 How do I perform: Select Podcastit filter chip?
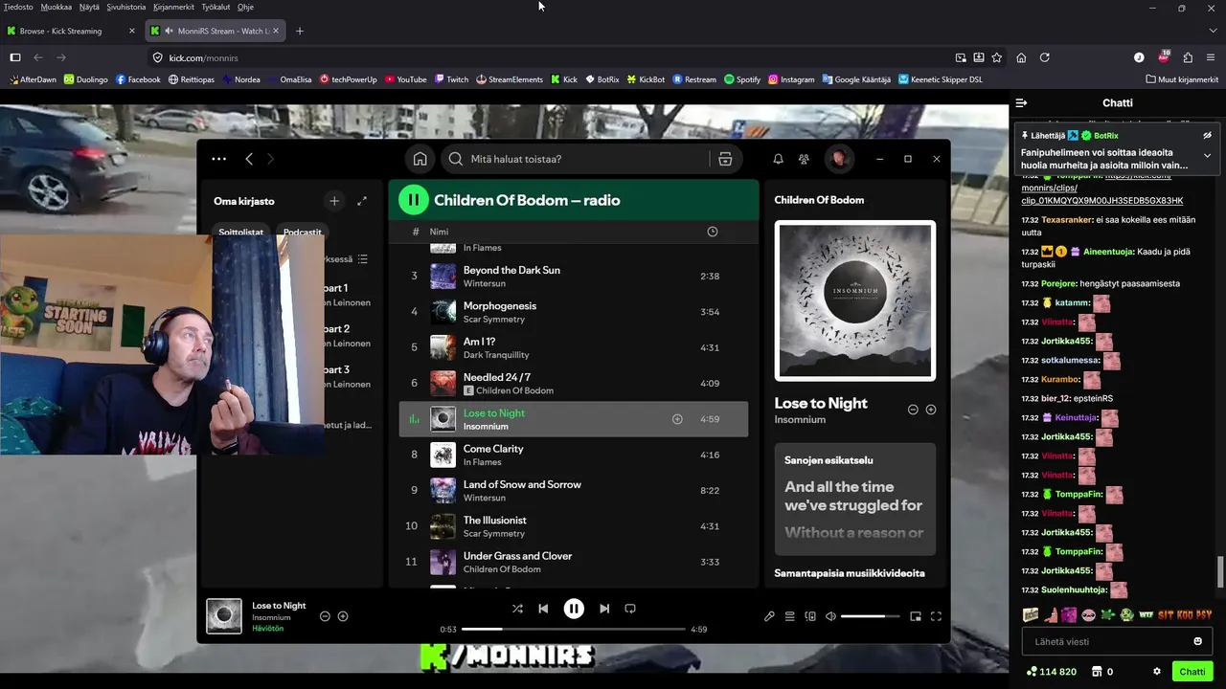coord(303,233)
